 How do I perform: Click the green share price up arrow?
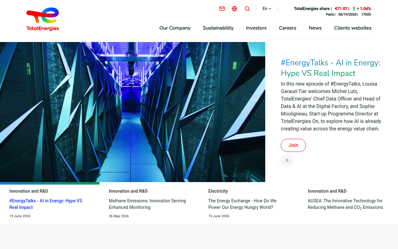tap(354, 9)
